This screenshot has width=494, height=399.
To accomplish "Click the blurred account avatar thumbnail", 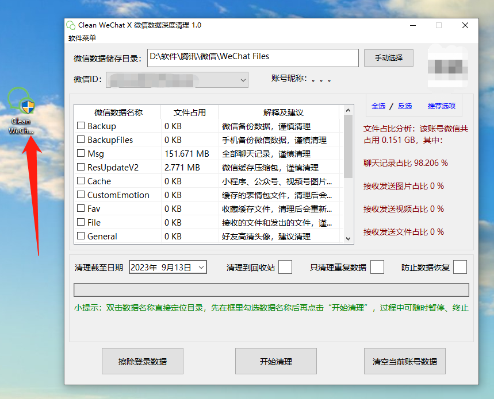I will (x=447, y=67).
